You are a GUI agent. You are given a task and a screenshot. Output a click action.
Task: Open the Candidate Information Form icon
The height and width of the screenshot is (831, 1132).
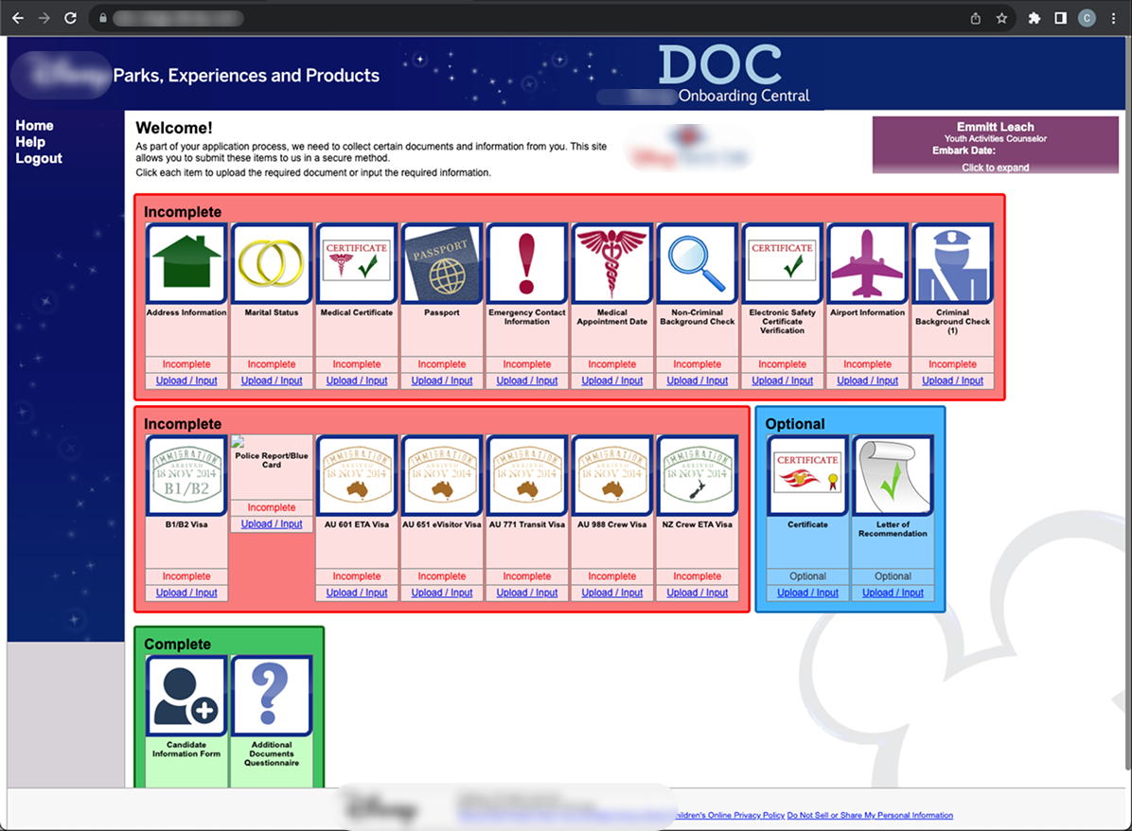tap(186, 696)
